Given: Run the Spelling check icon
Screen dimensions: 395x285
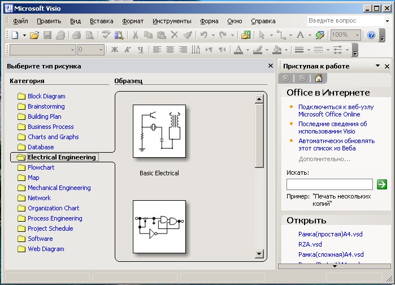Looking at the screenshot, I should (106, 35).
